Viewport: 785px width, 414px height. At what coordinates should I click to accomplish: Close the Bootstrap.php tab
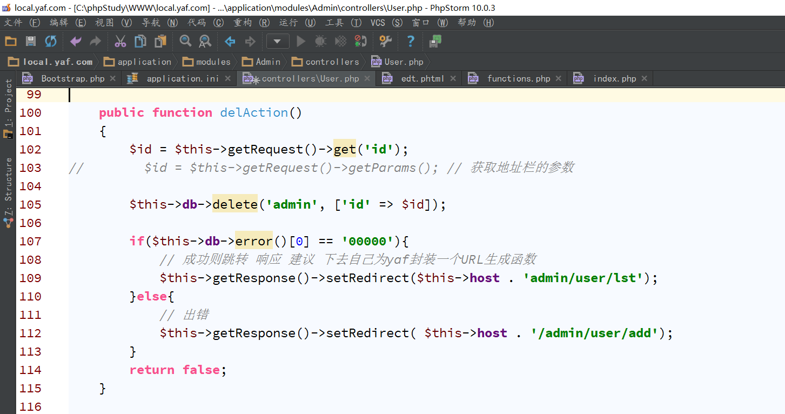tap(112, 78)
